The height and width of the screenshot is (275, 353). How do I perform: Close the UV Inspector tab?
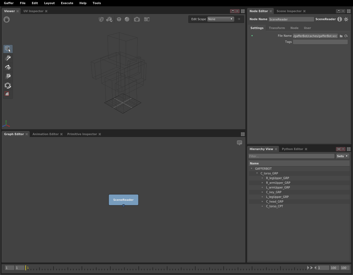[x=46, y=11]
